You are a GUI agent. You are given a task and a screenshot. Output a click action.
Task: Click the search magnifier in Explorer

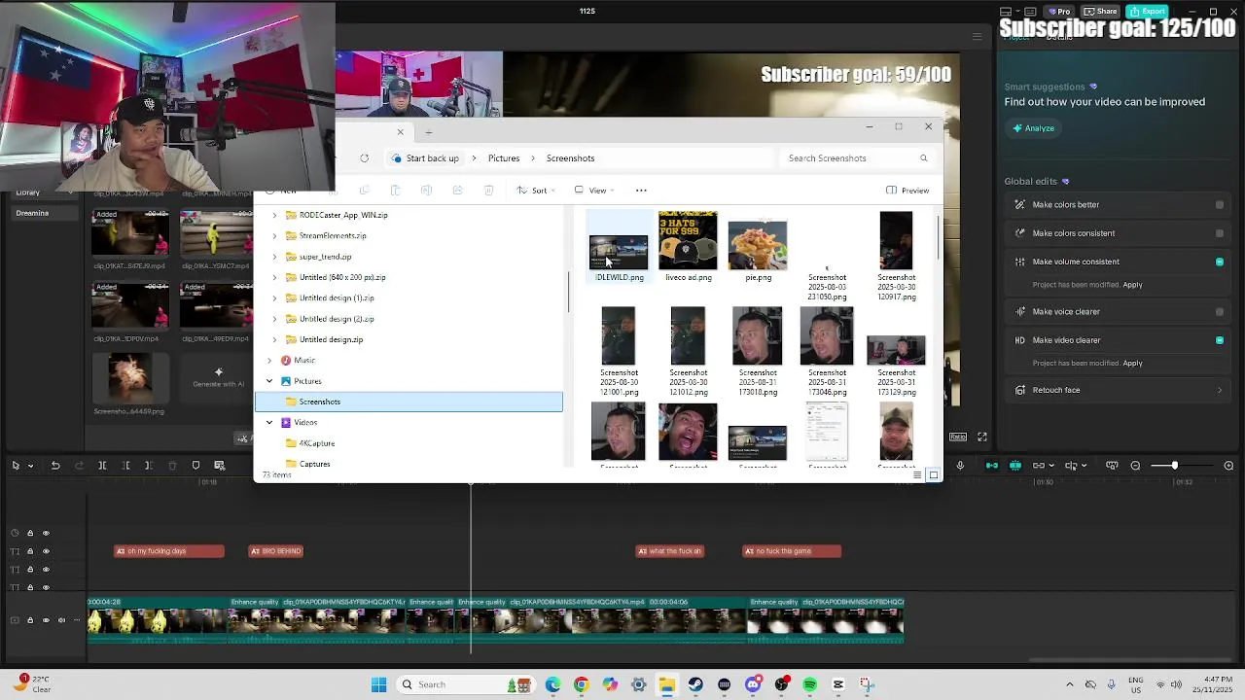(x=923, y=158)
